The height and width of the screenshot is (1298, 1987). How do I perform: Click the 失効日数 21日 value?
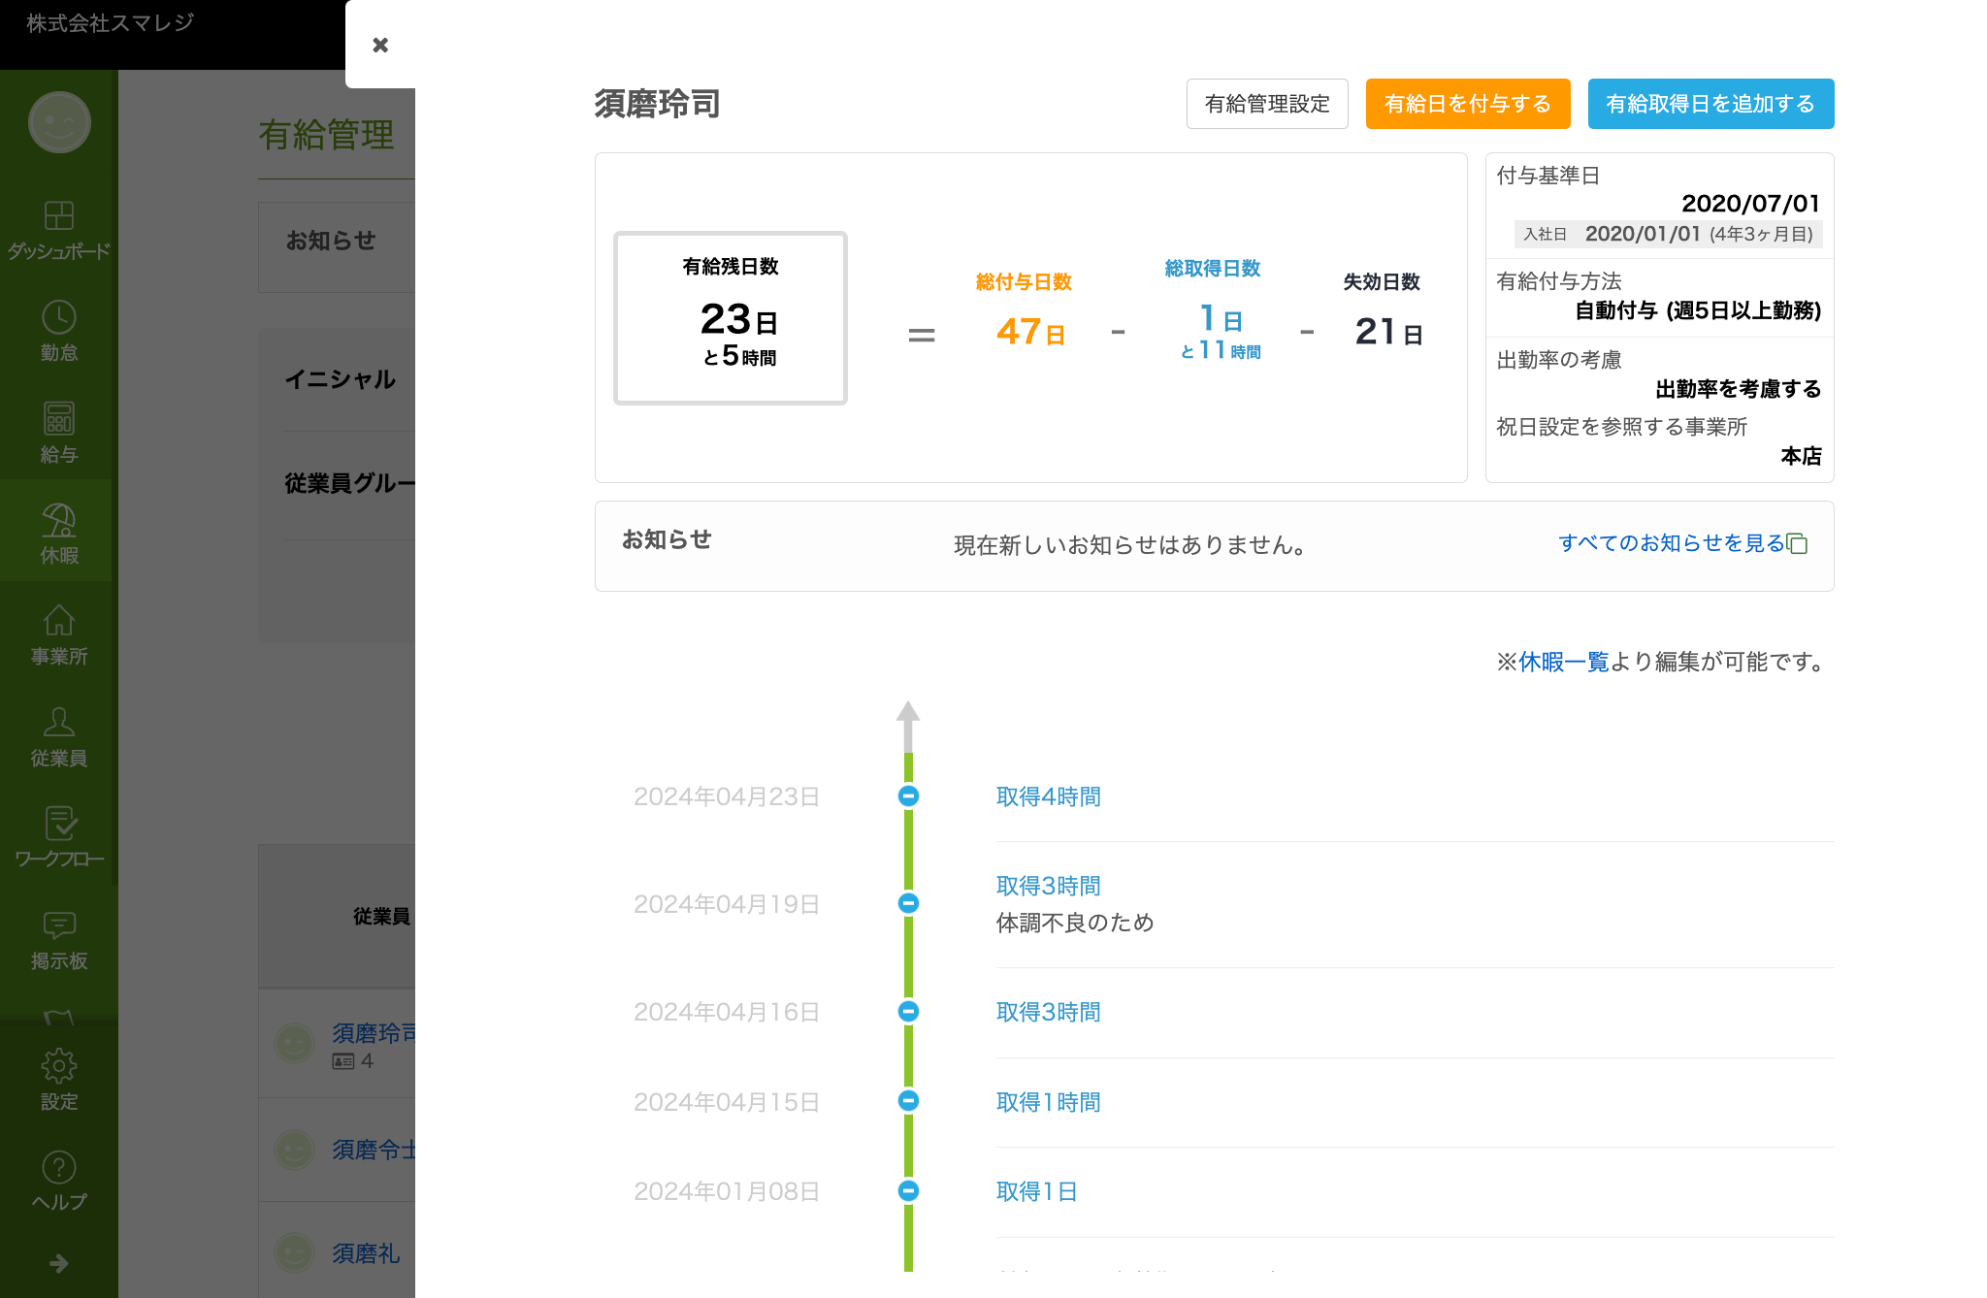1389,332
